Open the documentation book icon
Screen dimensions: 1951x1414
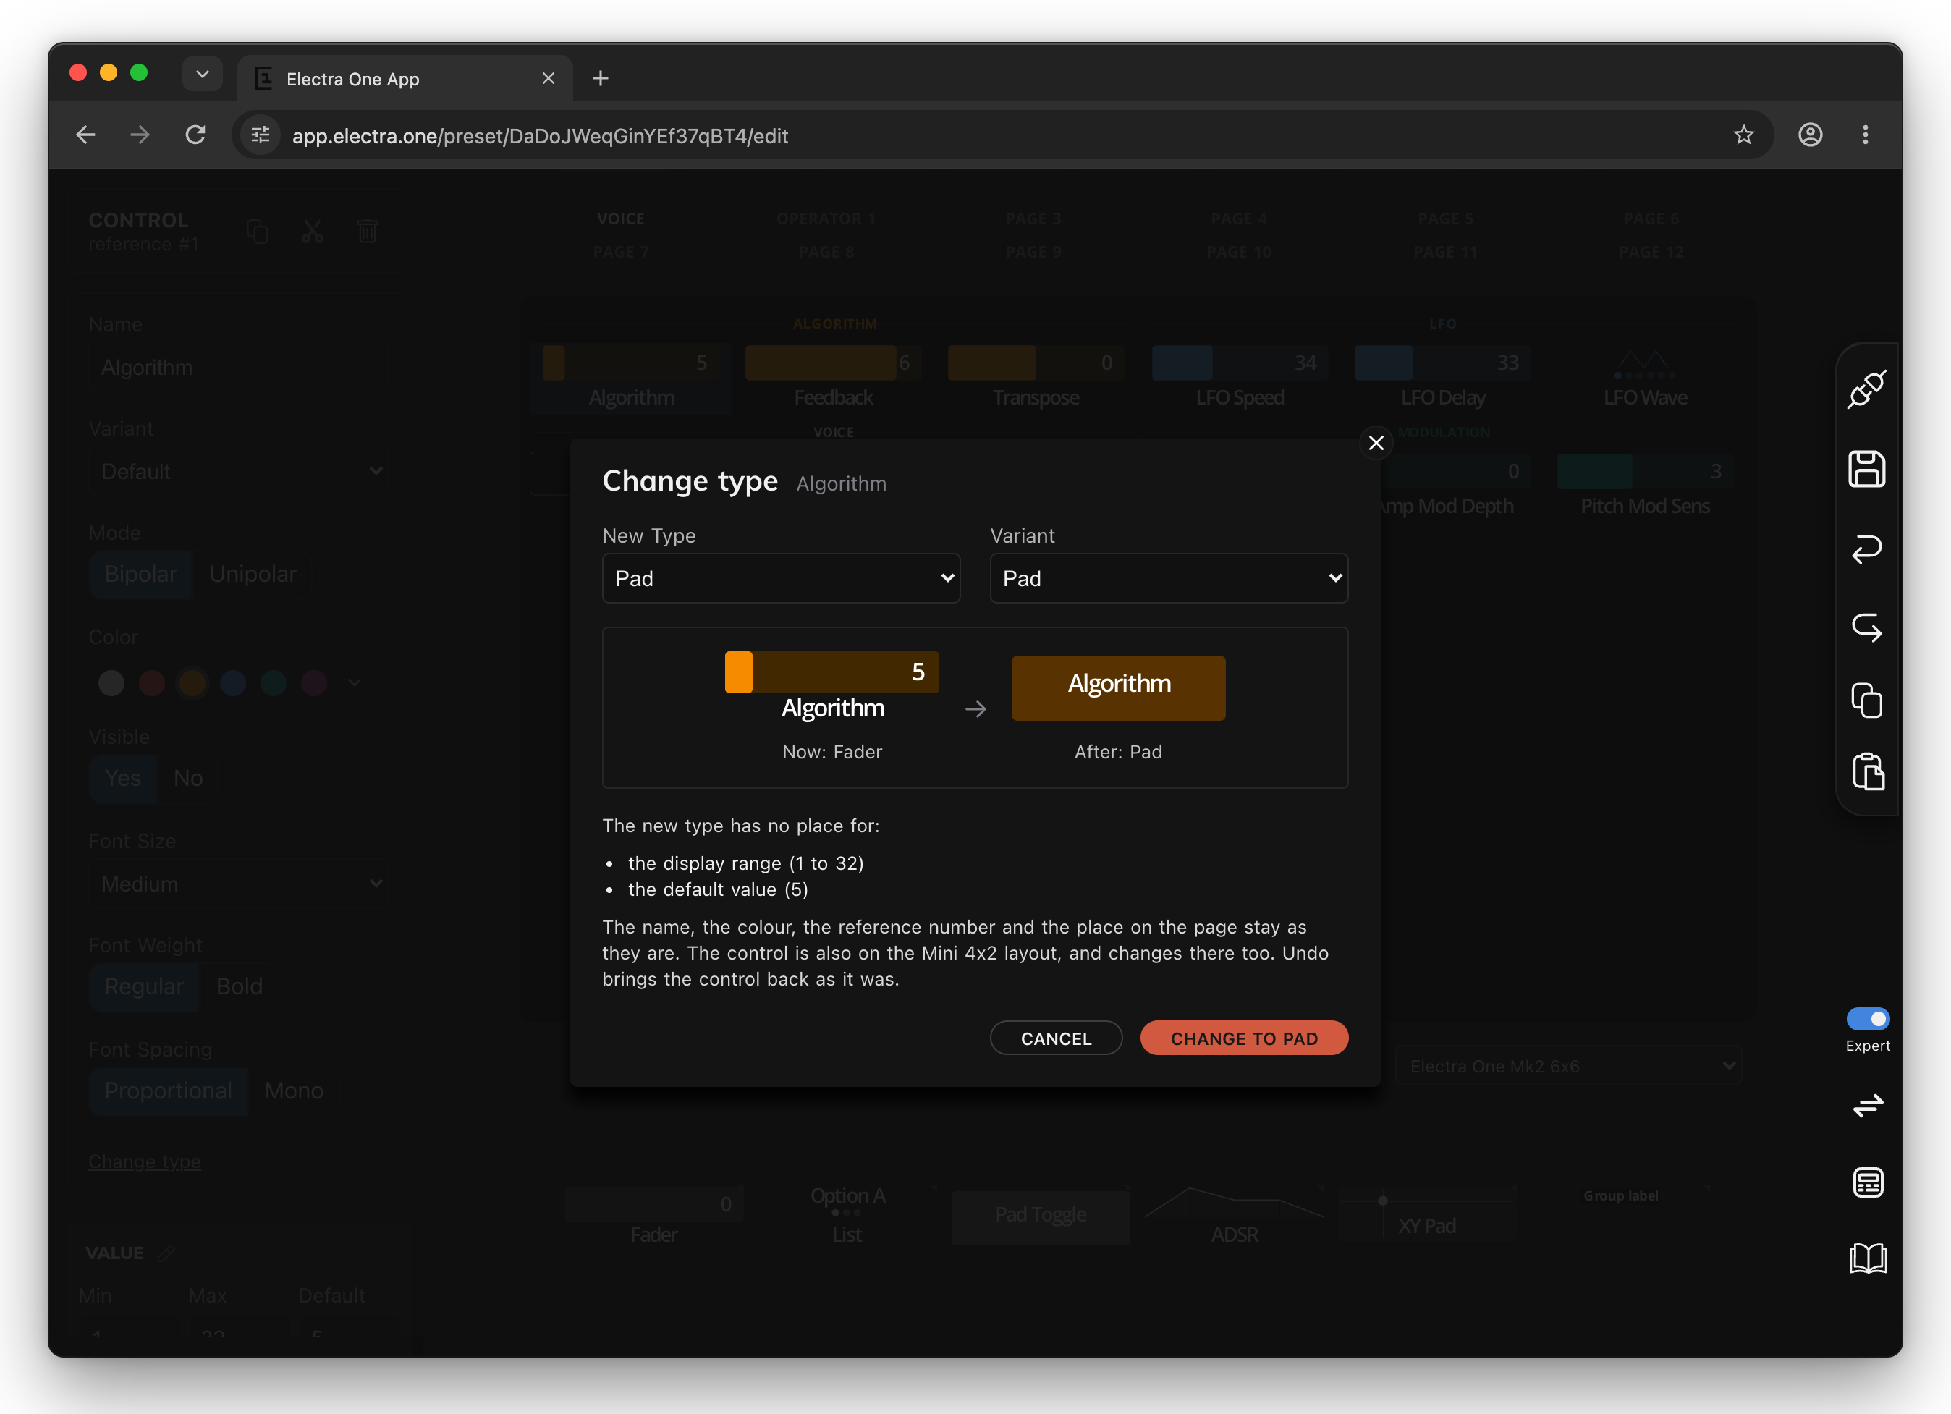click(1868, 1258)
